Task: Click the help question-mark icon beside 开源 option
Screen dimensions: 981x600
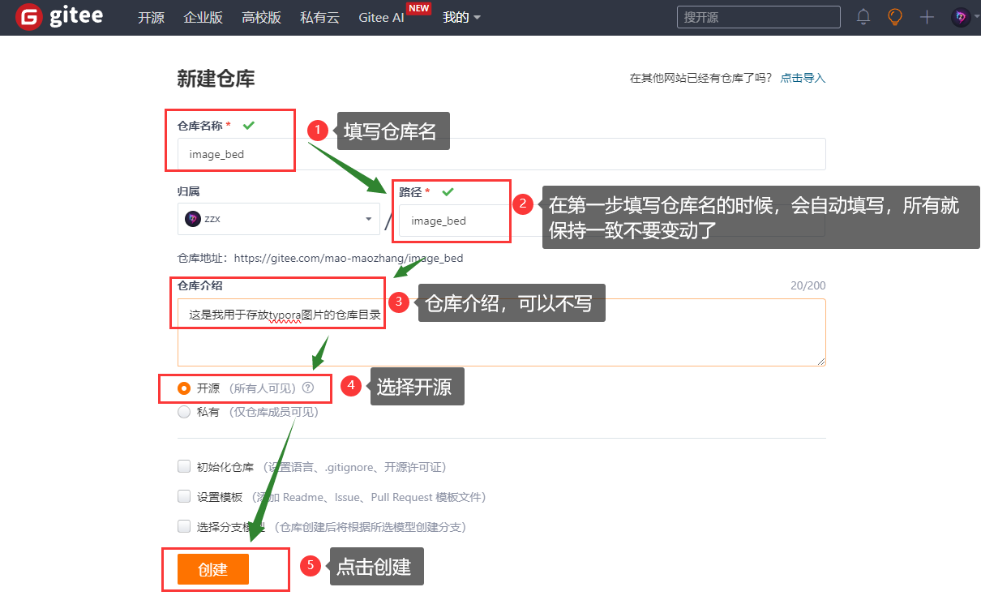Action: pyautogui.click(x=307, y=388)
